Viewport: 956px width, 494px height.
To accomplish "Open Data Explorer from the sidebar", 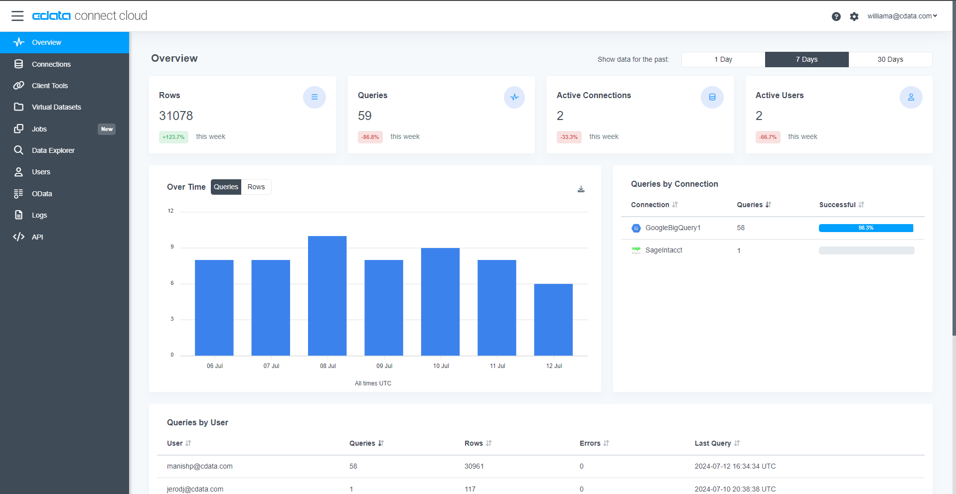I will click(x=53, y=150).
